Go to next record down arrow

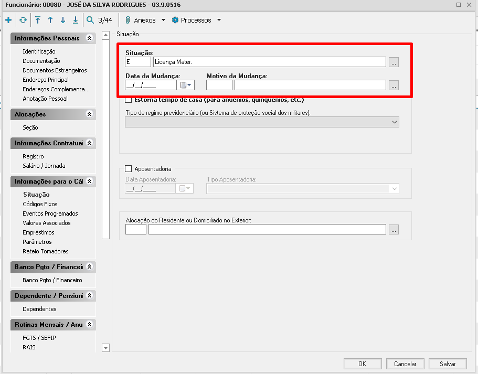(x=63, y=20)
